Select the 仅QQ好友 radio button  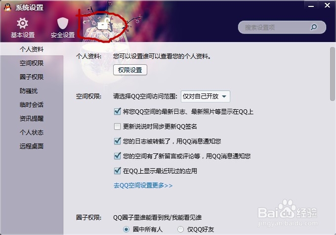click(180, 229)
